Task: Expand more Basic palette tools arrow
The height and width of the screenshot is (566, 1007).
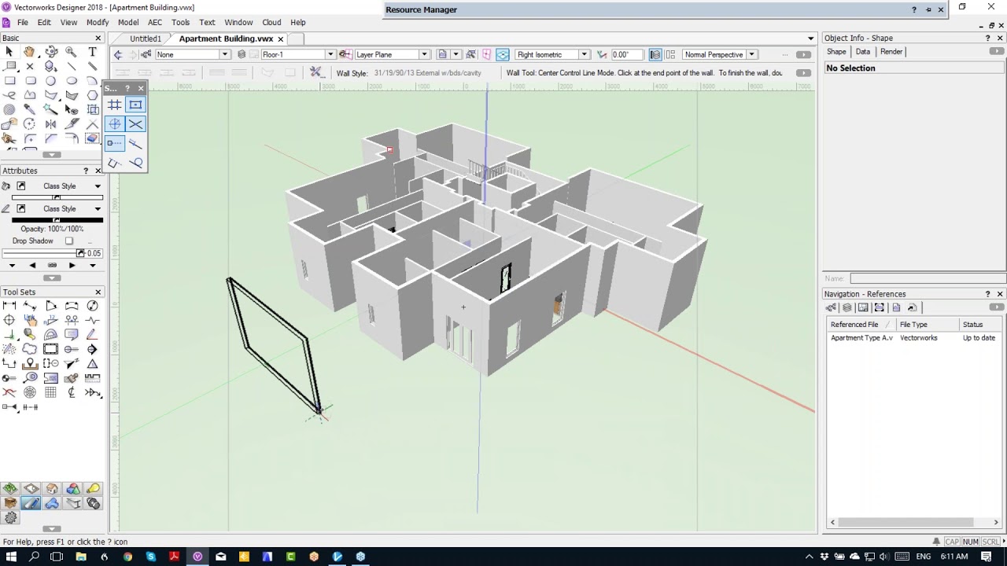Action: point(51,155)
